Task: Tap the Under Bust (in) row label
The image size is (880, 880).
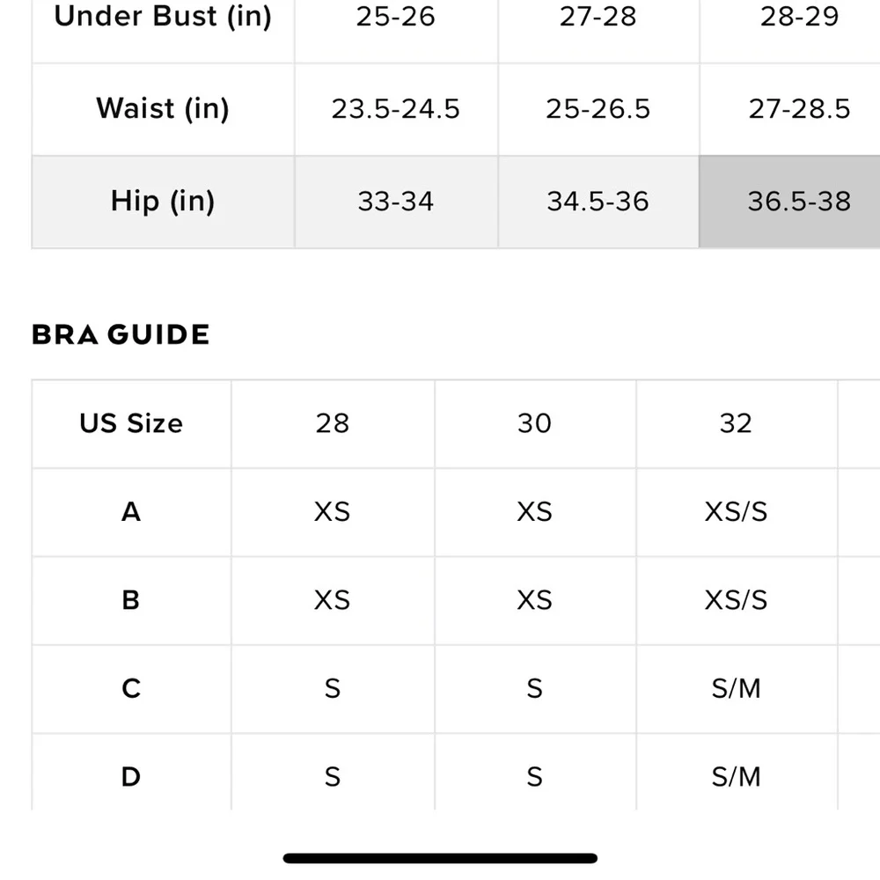Action: (x=163, y=18)
